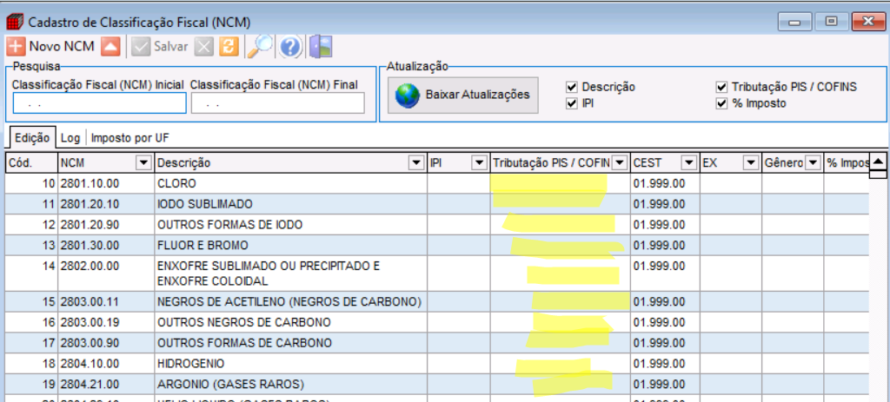Click the Classificação Fiscal (NCM) Inicial field

[x=99, y=103]
